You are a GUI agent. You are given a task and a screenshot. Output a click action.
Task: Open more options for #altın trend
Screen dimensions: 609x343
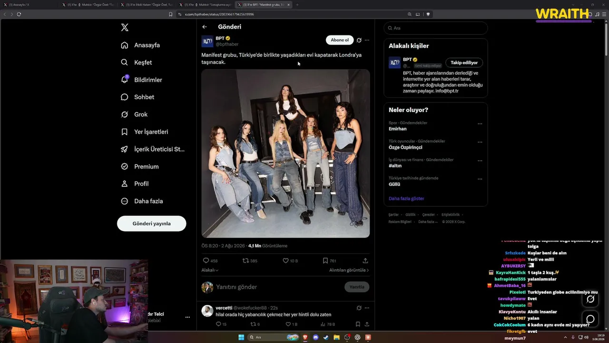pyautogui.click(x=480, y=161)
